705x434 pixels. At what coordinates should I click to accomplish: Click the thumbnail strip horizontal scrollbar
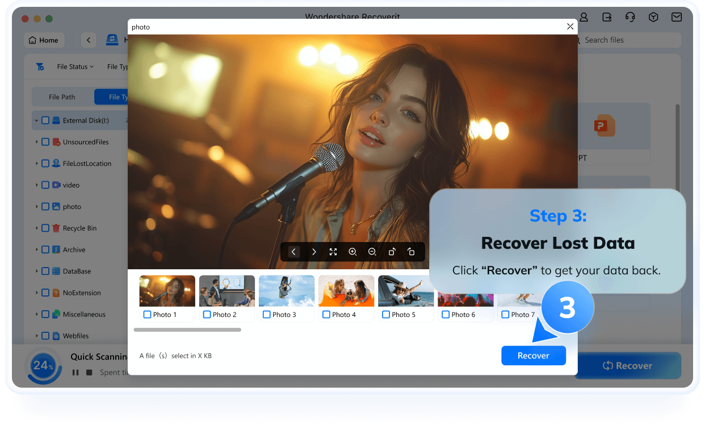click(187, 329)
